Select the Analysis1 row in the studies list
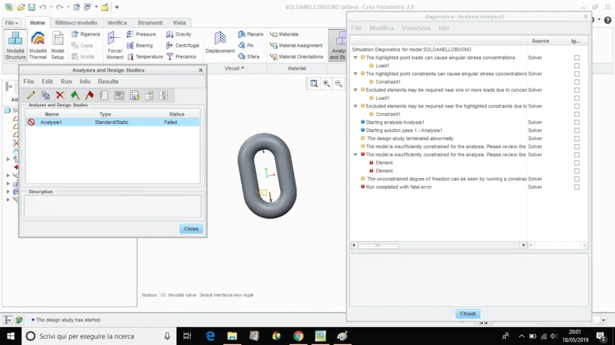This screenshot has width=615, height=345. 112,122
